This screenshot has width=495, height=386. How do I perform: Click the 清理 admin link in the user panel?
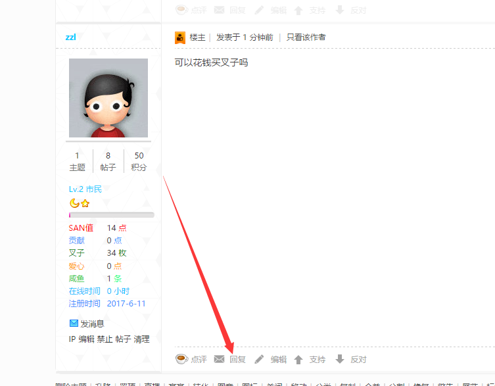[x=141, y=339]
